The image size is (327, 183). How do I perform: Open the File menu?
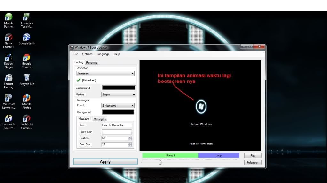point(75,54)
